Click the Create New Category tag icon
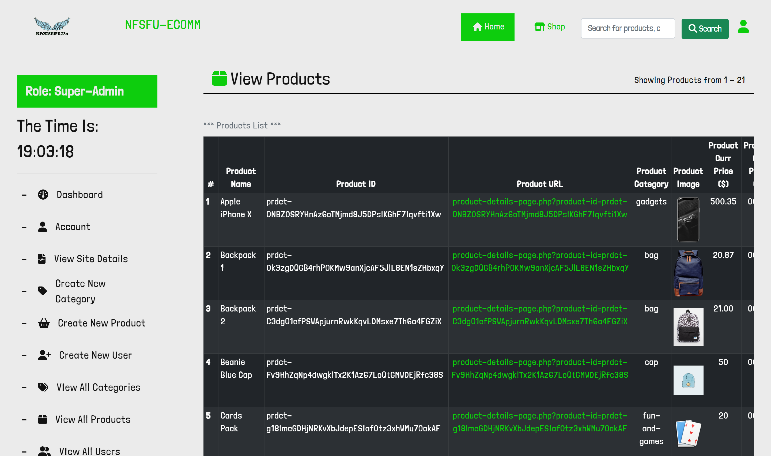 coord(42,291)
